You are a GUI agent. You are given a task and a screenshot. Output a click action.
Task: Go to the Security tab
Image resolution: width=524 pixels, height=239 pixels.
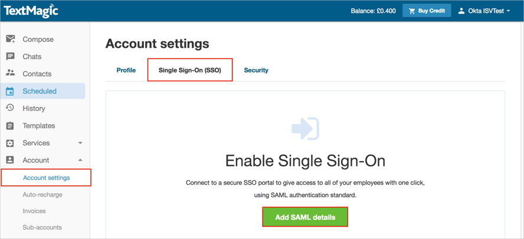[x=256, y=70]
